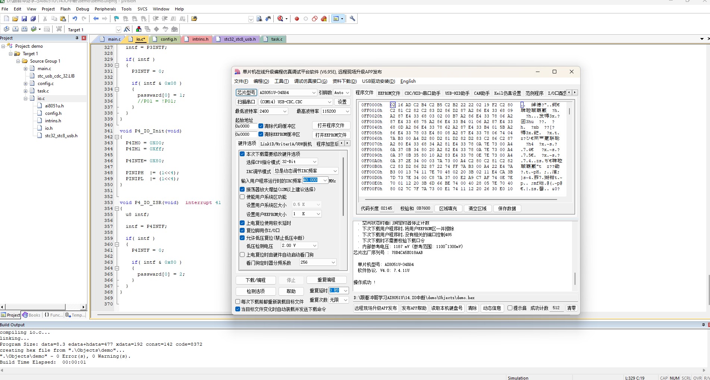This screenshot has width=710, height=380.
Task: Start the debug session icon
Action: click(x=280, y=19)
